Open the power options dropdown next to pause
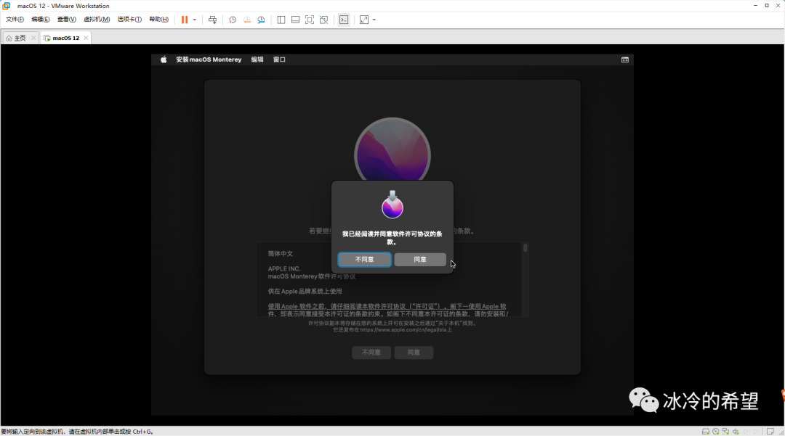The width and height of the screenshot is (785, 436). click(x=195, y=20)
